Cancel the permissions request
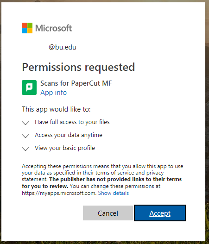Screen dimensions: 209x244 pyautogui.click(x=108, y=213)
